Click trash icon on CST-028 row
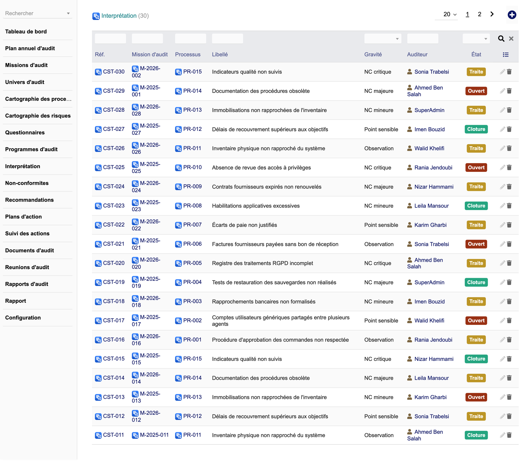Image resolution: width=532 pixels, height=474 pixels. [509, 110]
